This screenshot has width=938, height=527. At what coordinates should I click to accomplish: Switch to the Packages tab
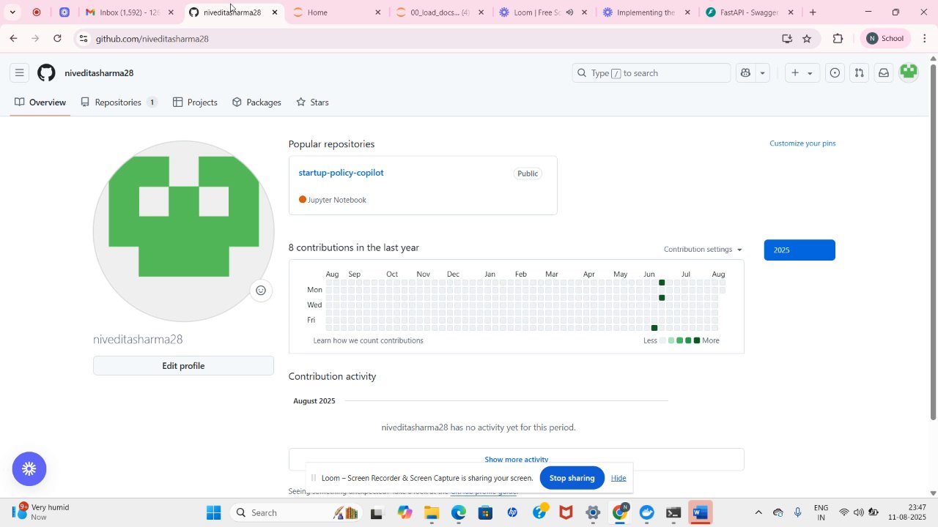click(256, 102)
